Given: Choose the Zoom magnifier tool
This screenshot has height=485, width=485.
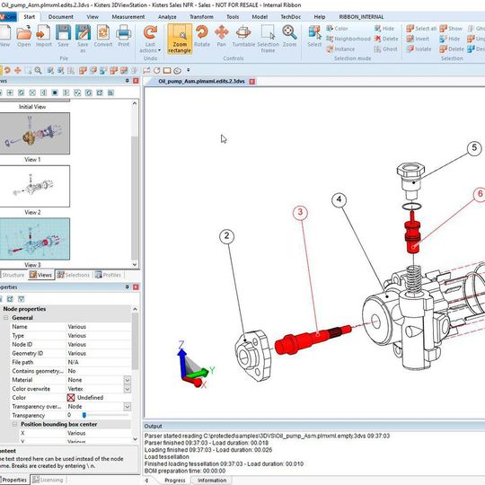Looking at the screenshot, I should (289, 36).
